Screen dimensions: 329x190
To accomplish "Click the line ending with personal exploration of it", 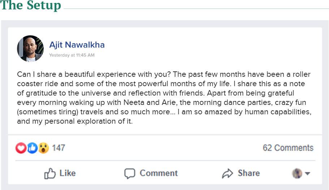I will [75, 121].
